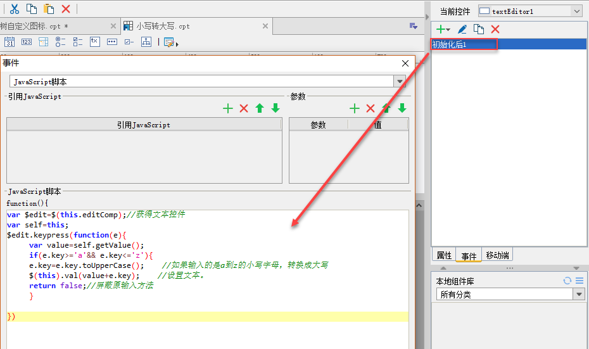Click the line 'var value=self.getValue();'
589x349 pixels.
pos(86,245)
